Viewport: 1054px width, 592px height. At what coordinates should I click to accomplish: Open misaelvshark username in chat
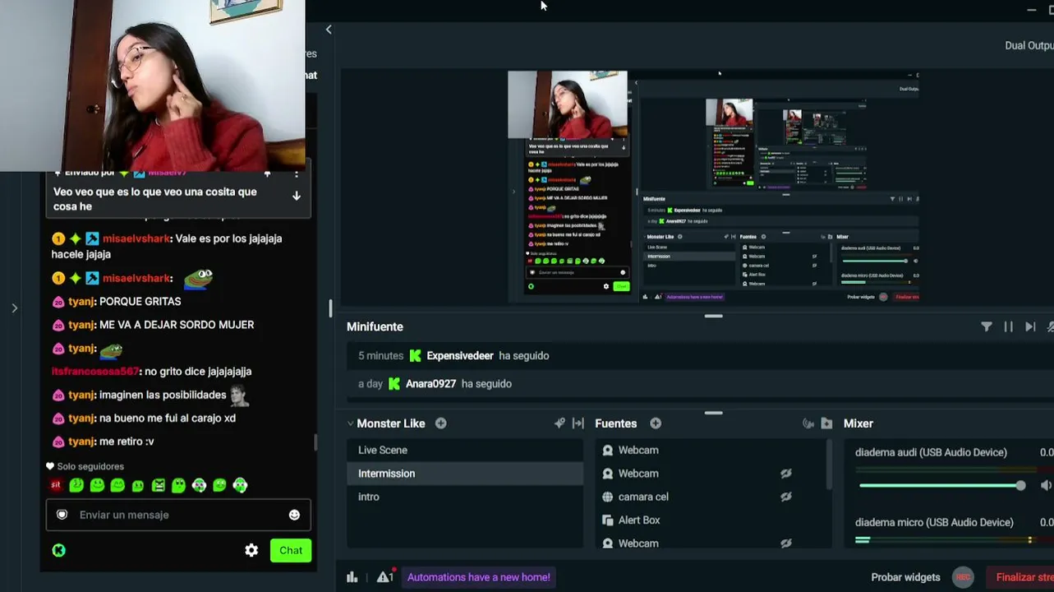(x=136, y=238)
